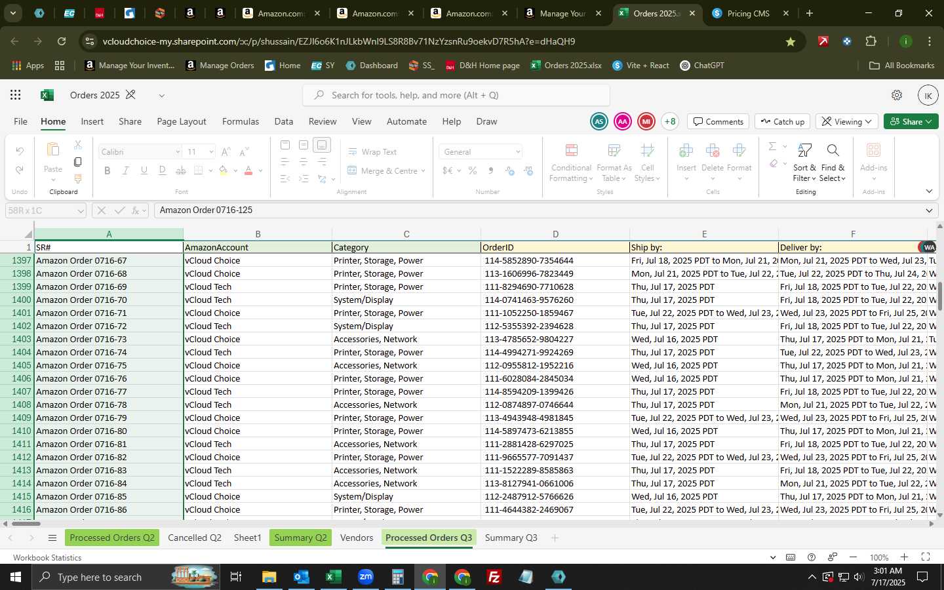Click the Delete cells icon

pos(713,151)
